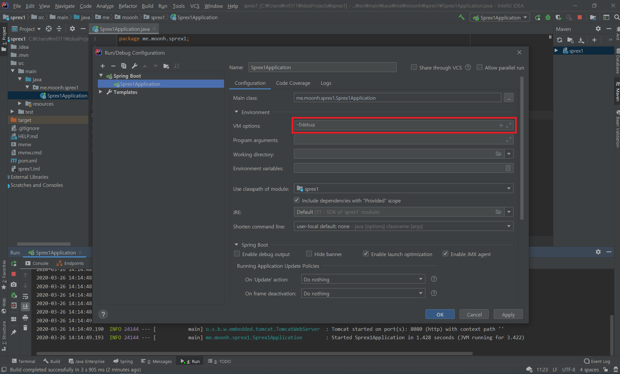Check the Hide banner option

309,254
